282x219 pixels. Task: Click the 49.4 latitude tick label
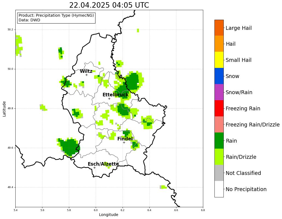tap(10, 187)
